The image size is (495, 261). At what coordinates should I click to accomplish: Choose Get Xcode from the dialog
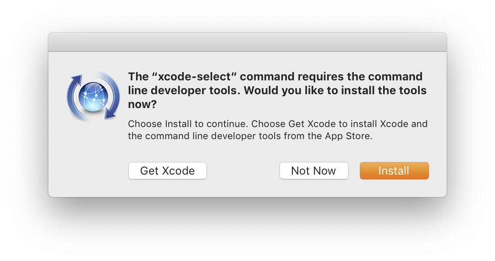point(167,170)
